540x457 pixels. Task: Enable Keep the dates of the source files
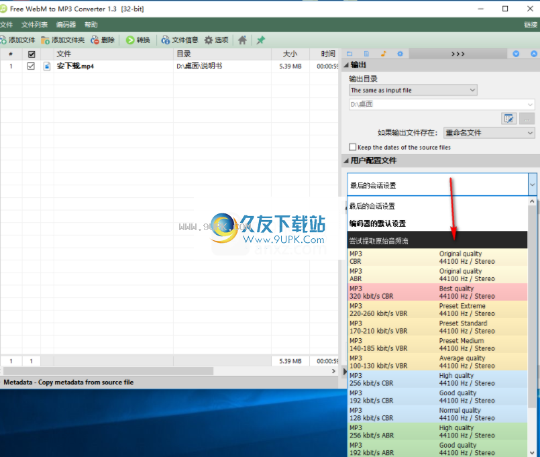352,147
